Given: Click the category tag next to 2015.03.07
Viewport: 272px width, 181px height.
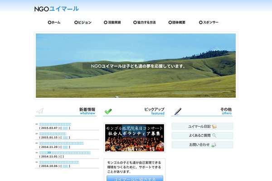Looking at the screenshot, I should (x=65, y=128).
